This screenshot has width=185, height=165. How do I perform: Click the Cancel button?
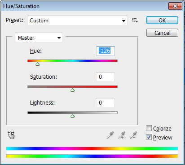click(162, 33)
